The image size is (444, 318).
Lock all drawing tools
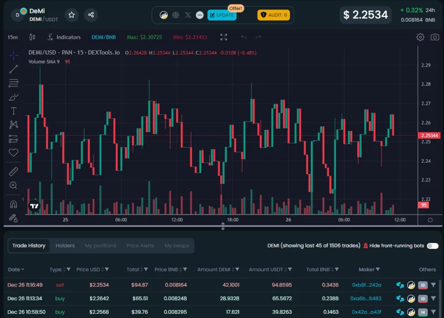(13, 218)
